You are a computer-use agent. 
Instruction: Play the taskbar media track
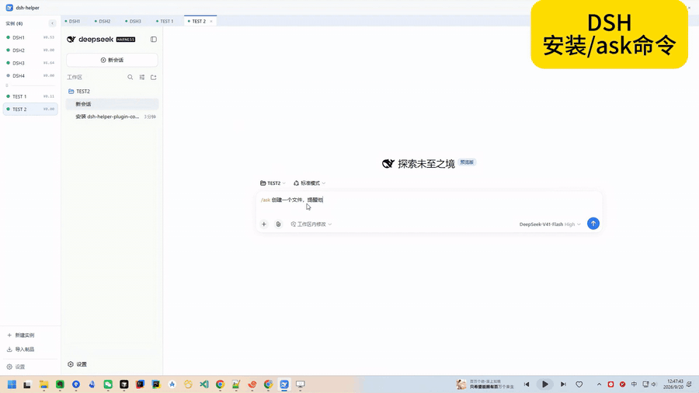[x=544, y=384]
